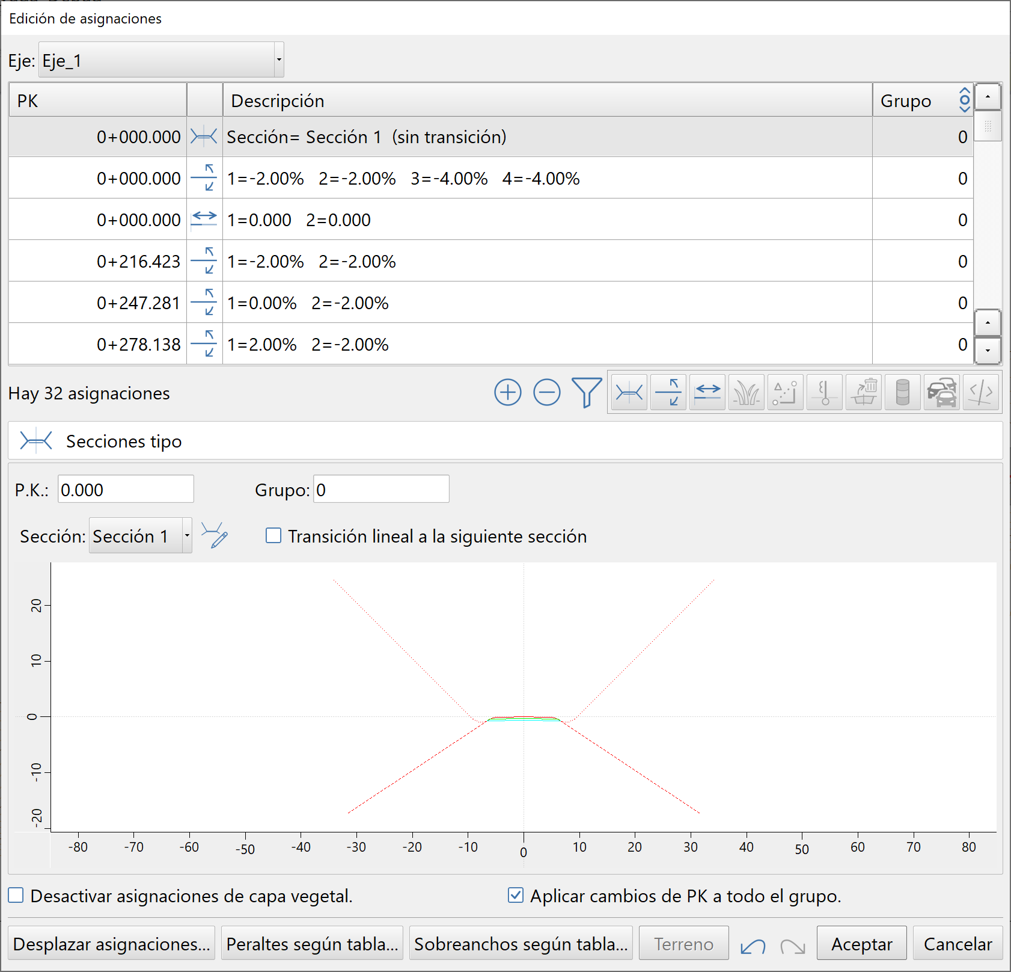The height and width of the screenshot is (972, 1011).
Task: Select the row at PK 0+216.423
Action: 421,261
